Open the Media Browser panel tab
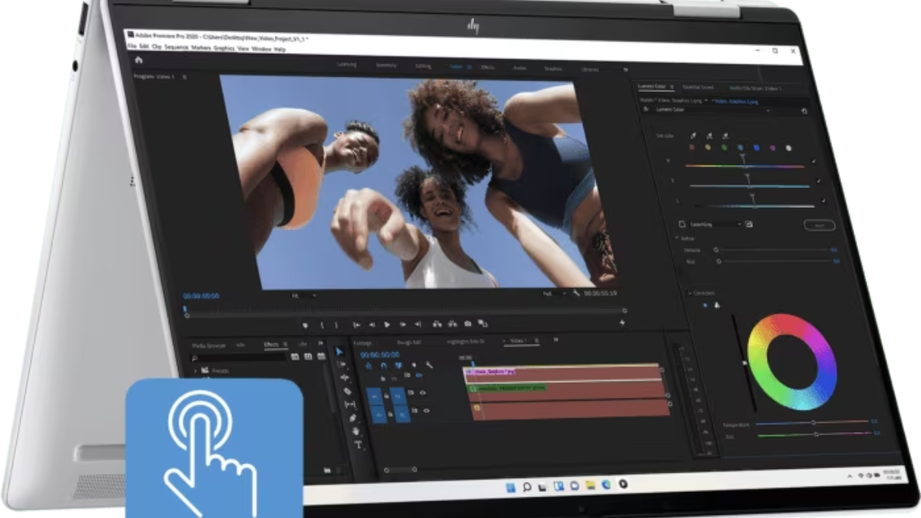The height and width of the screenshot is (518, 921). [x=210, y=346]
